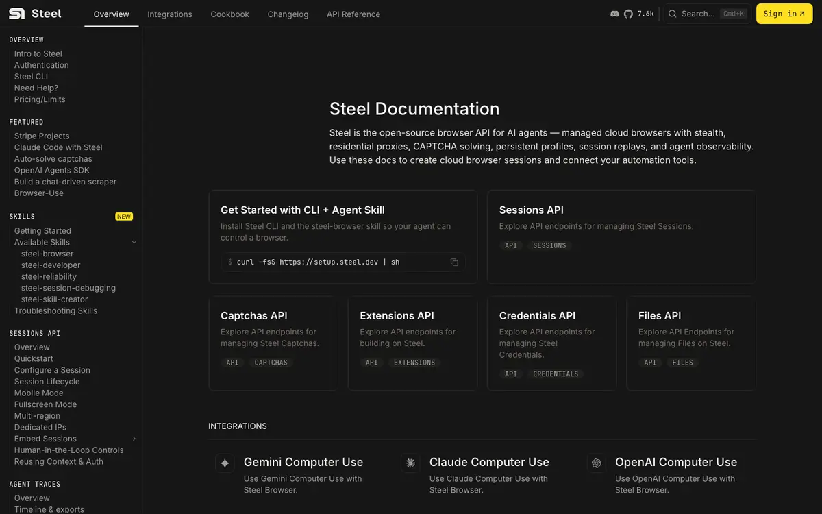This screenshot has width=822, height=514.
Task: Open Claude Code with Steel
Action: [58, 147]
